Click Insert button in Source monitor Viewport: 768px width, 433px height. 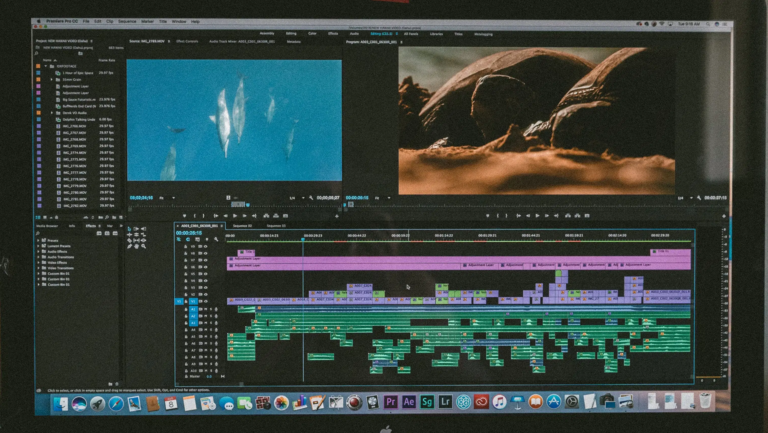[266, 215]
